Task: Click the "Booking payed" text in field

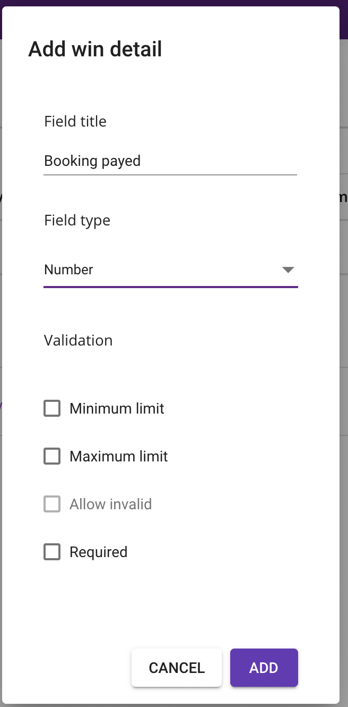Action: (x=92, y=161)
